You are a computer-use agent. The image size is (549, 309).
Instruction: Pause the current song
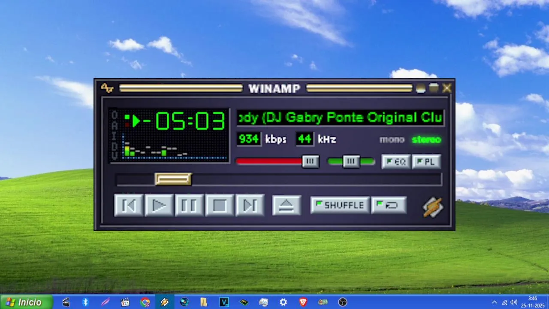189,206
